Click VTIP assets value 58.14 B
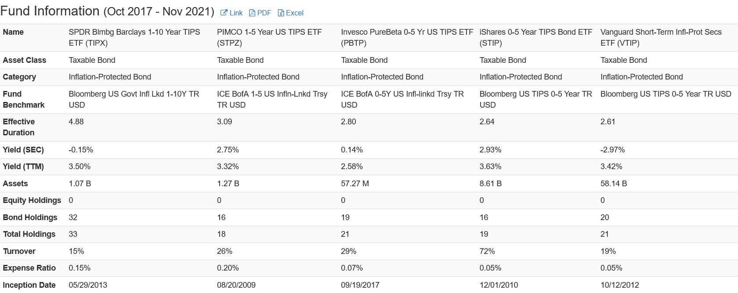738x293 pixels. [614, 184]
